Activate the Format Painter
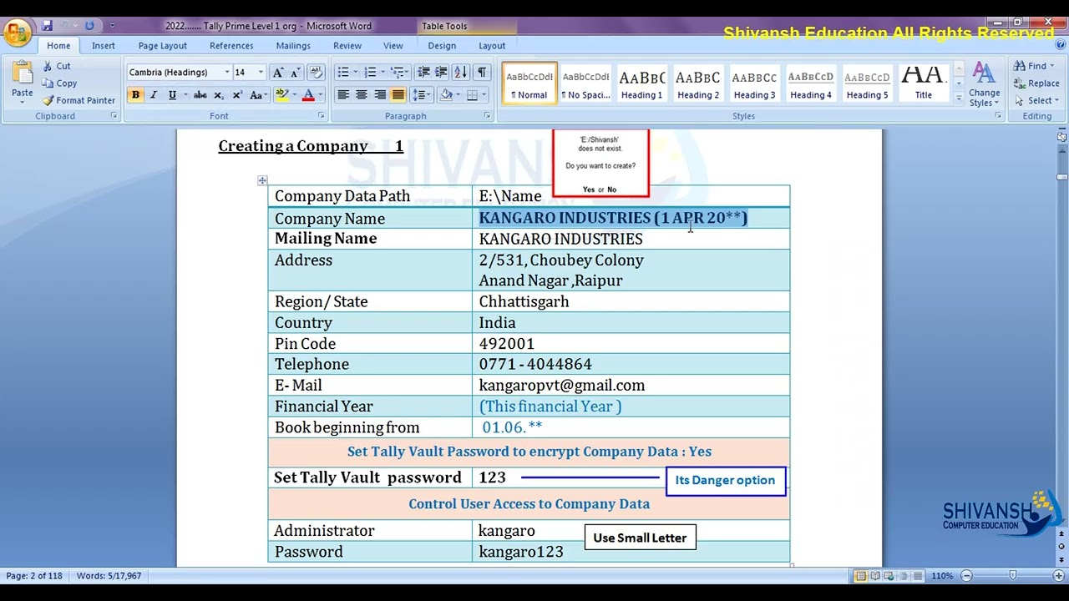Viewport: 1069px width, 601px height. (x=79, y=100)
